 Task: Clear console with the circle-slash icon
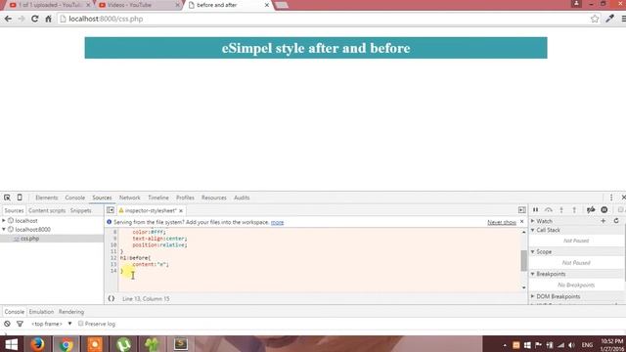pos(7,324)
